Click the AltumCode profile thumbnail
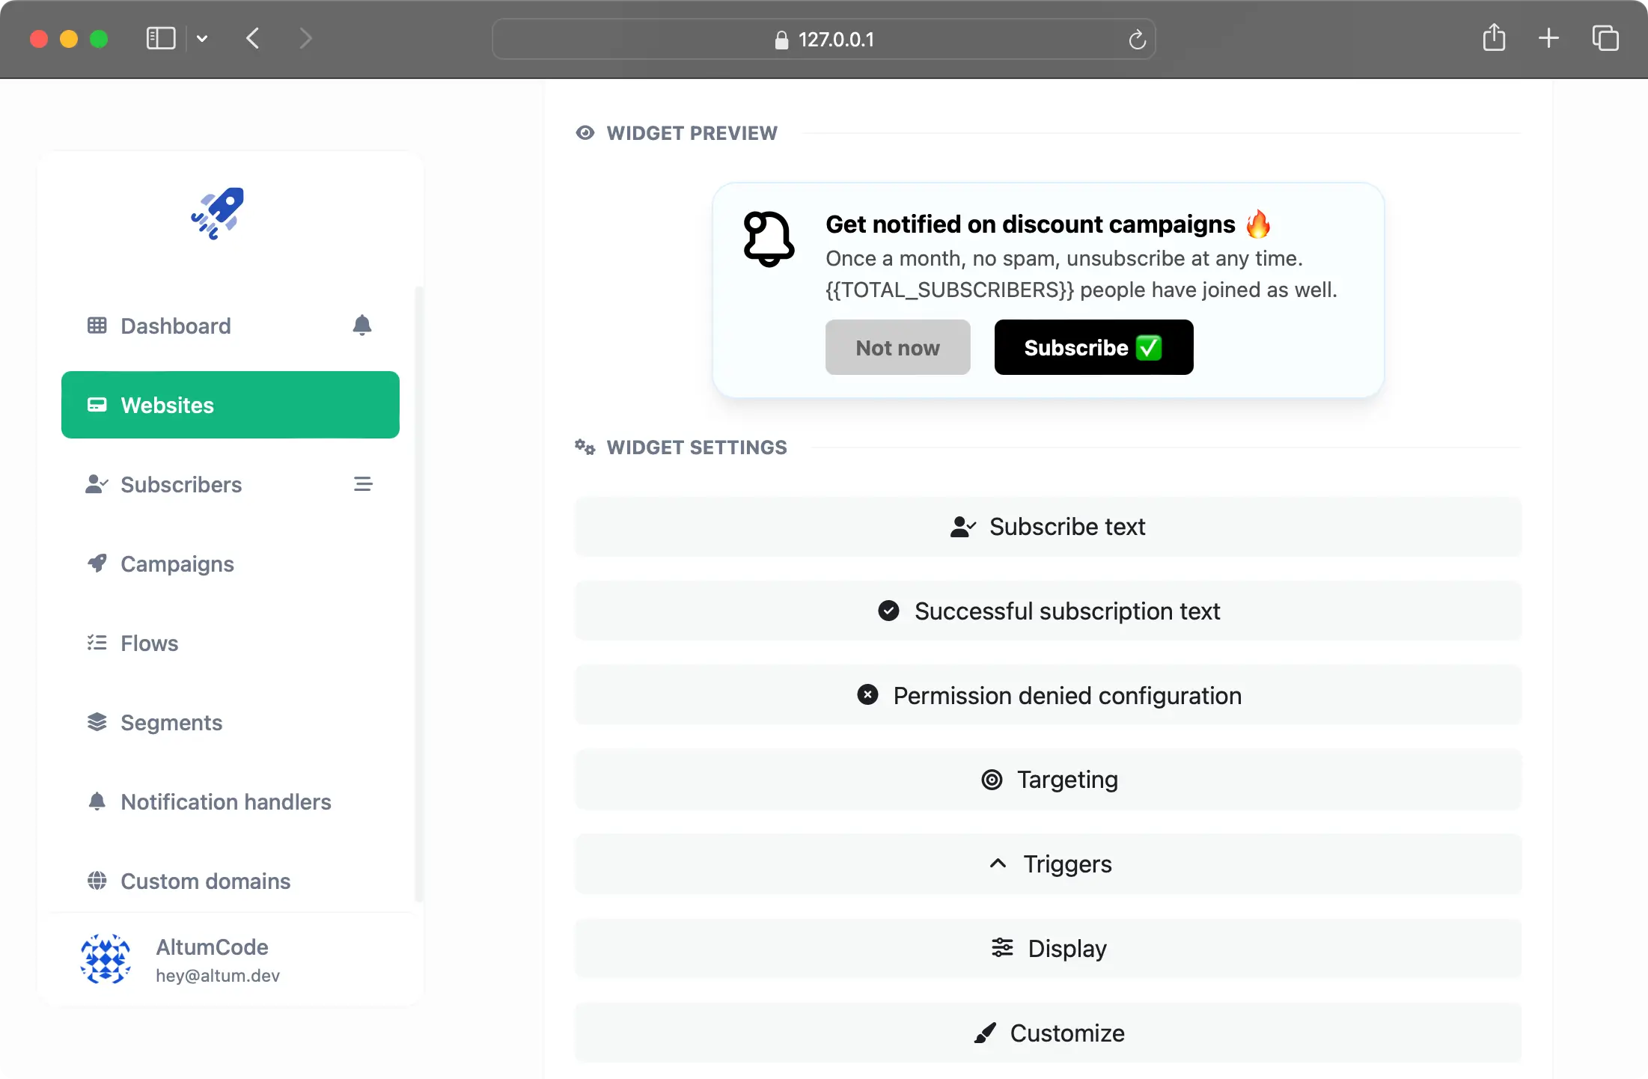This screenshot has height=1079, width=1648. (x=105, y=960)
